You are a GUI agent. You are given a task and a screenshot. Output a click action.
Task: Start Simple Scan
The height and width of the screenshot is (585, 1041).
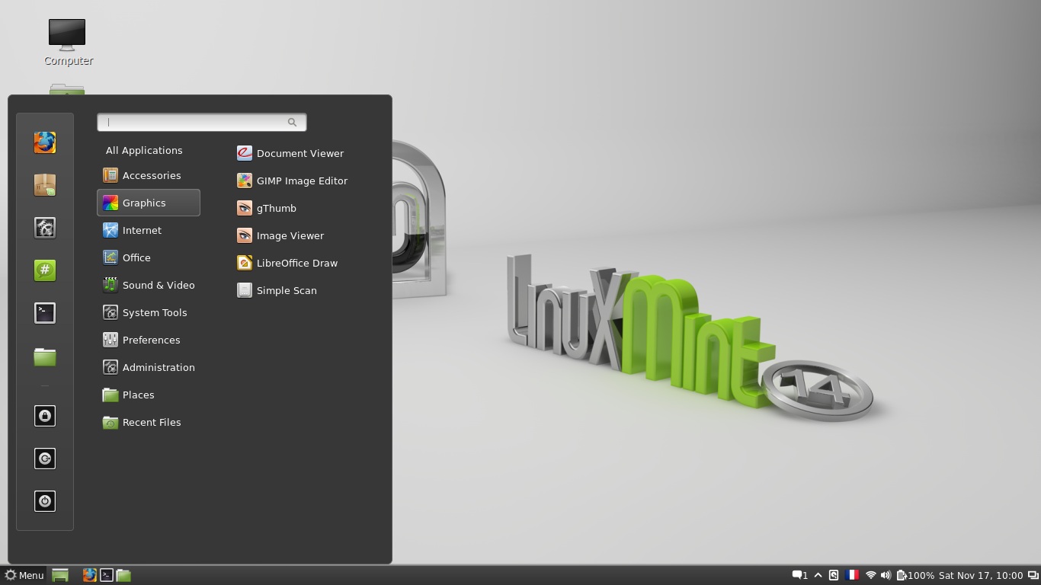277,290
